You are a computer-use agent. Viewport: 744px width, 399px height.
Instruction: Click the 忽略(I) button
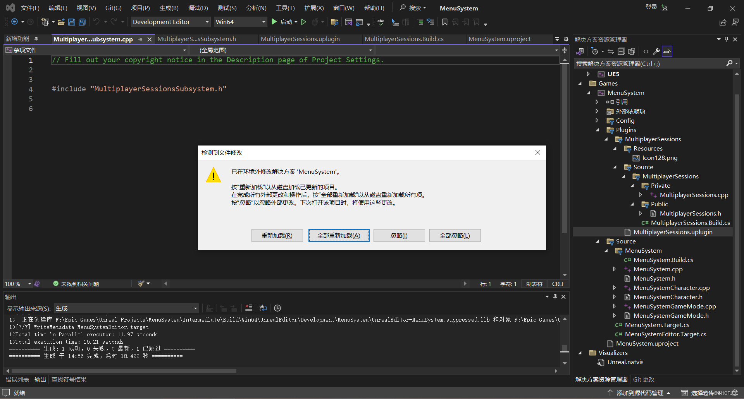point(399,236)
